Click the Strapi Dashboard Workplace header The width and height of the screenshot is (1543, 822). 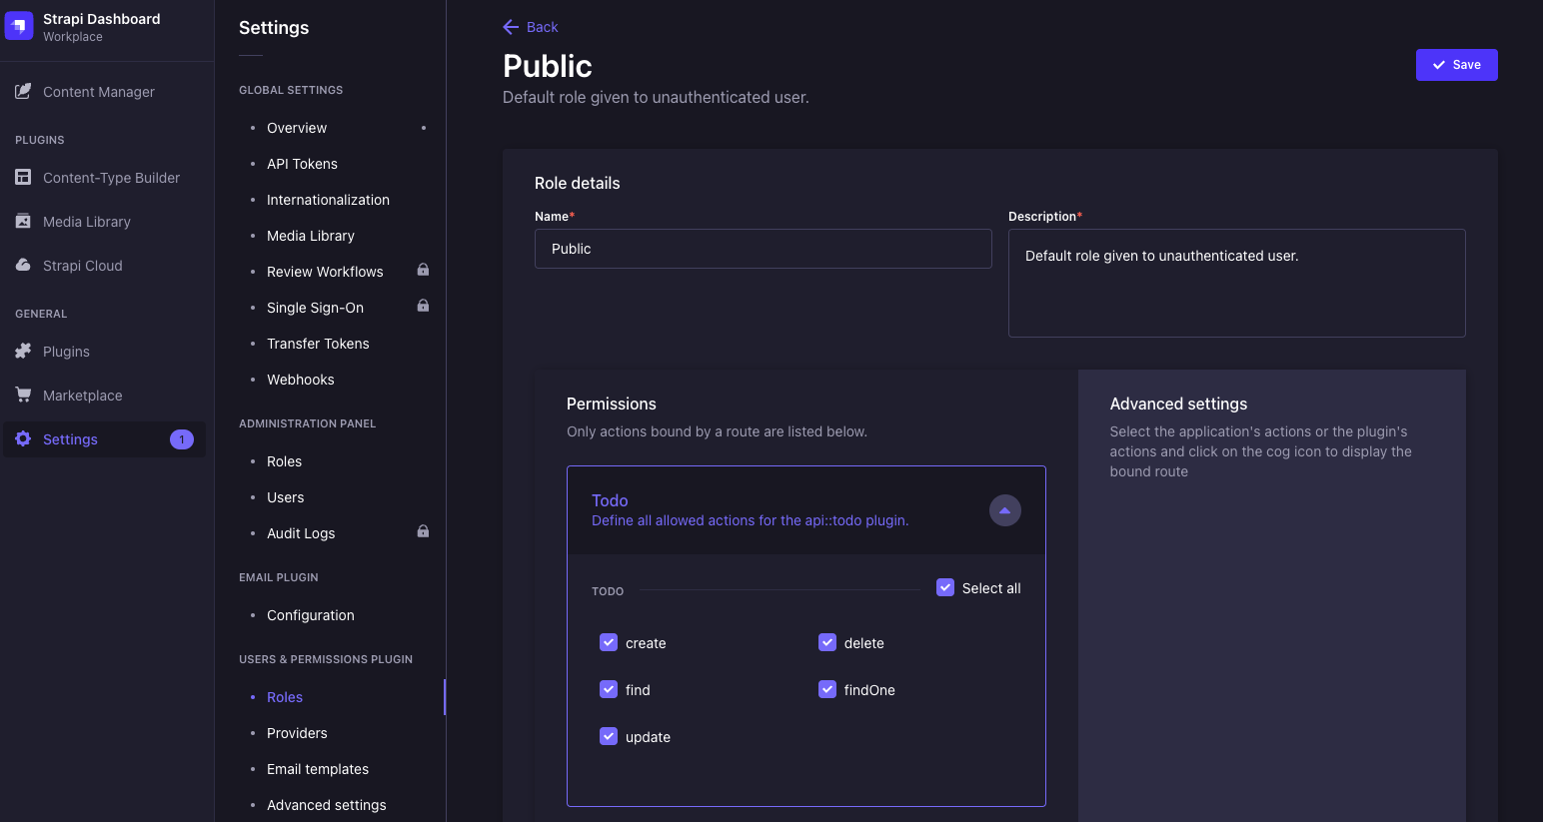[x=101, y=27]
